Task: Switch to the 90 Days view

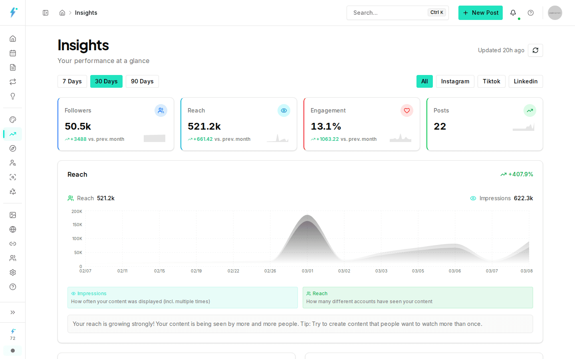Action: (x=142, y=81)
